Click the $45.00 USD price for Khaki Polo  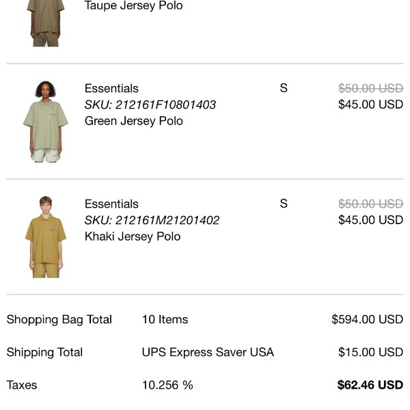coord(370,220)
